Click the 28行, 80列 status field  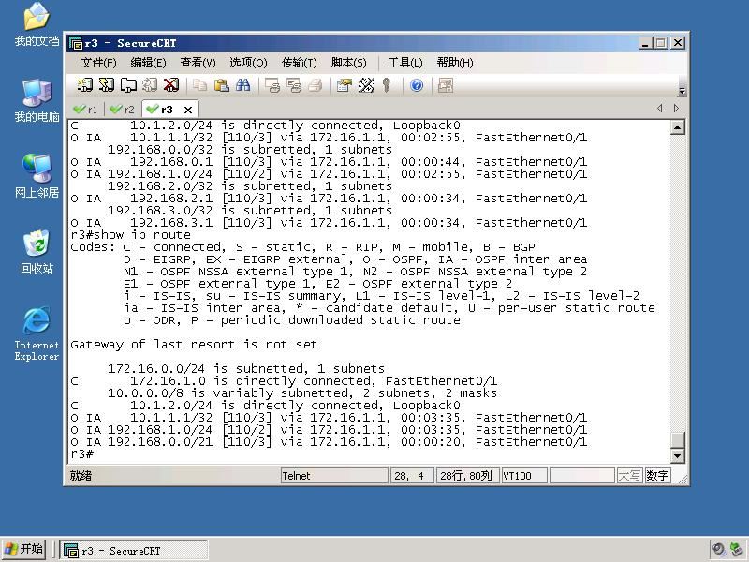pyautogui.click(x=467, y=476)
